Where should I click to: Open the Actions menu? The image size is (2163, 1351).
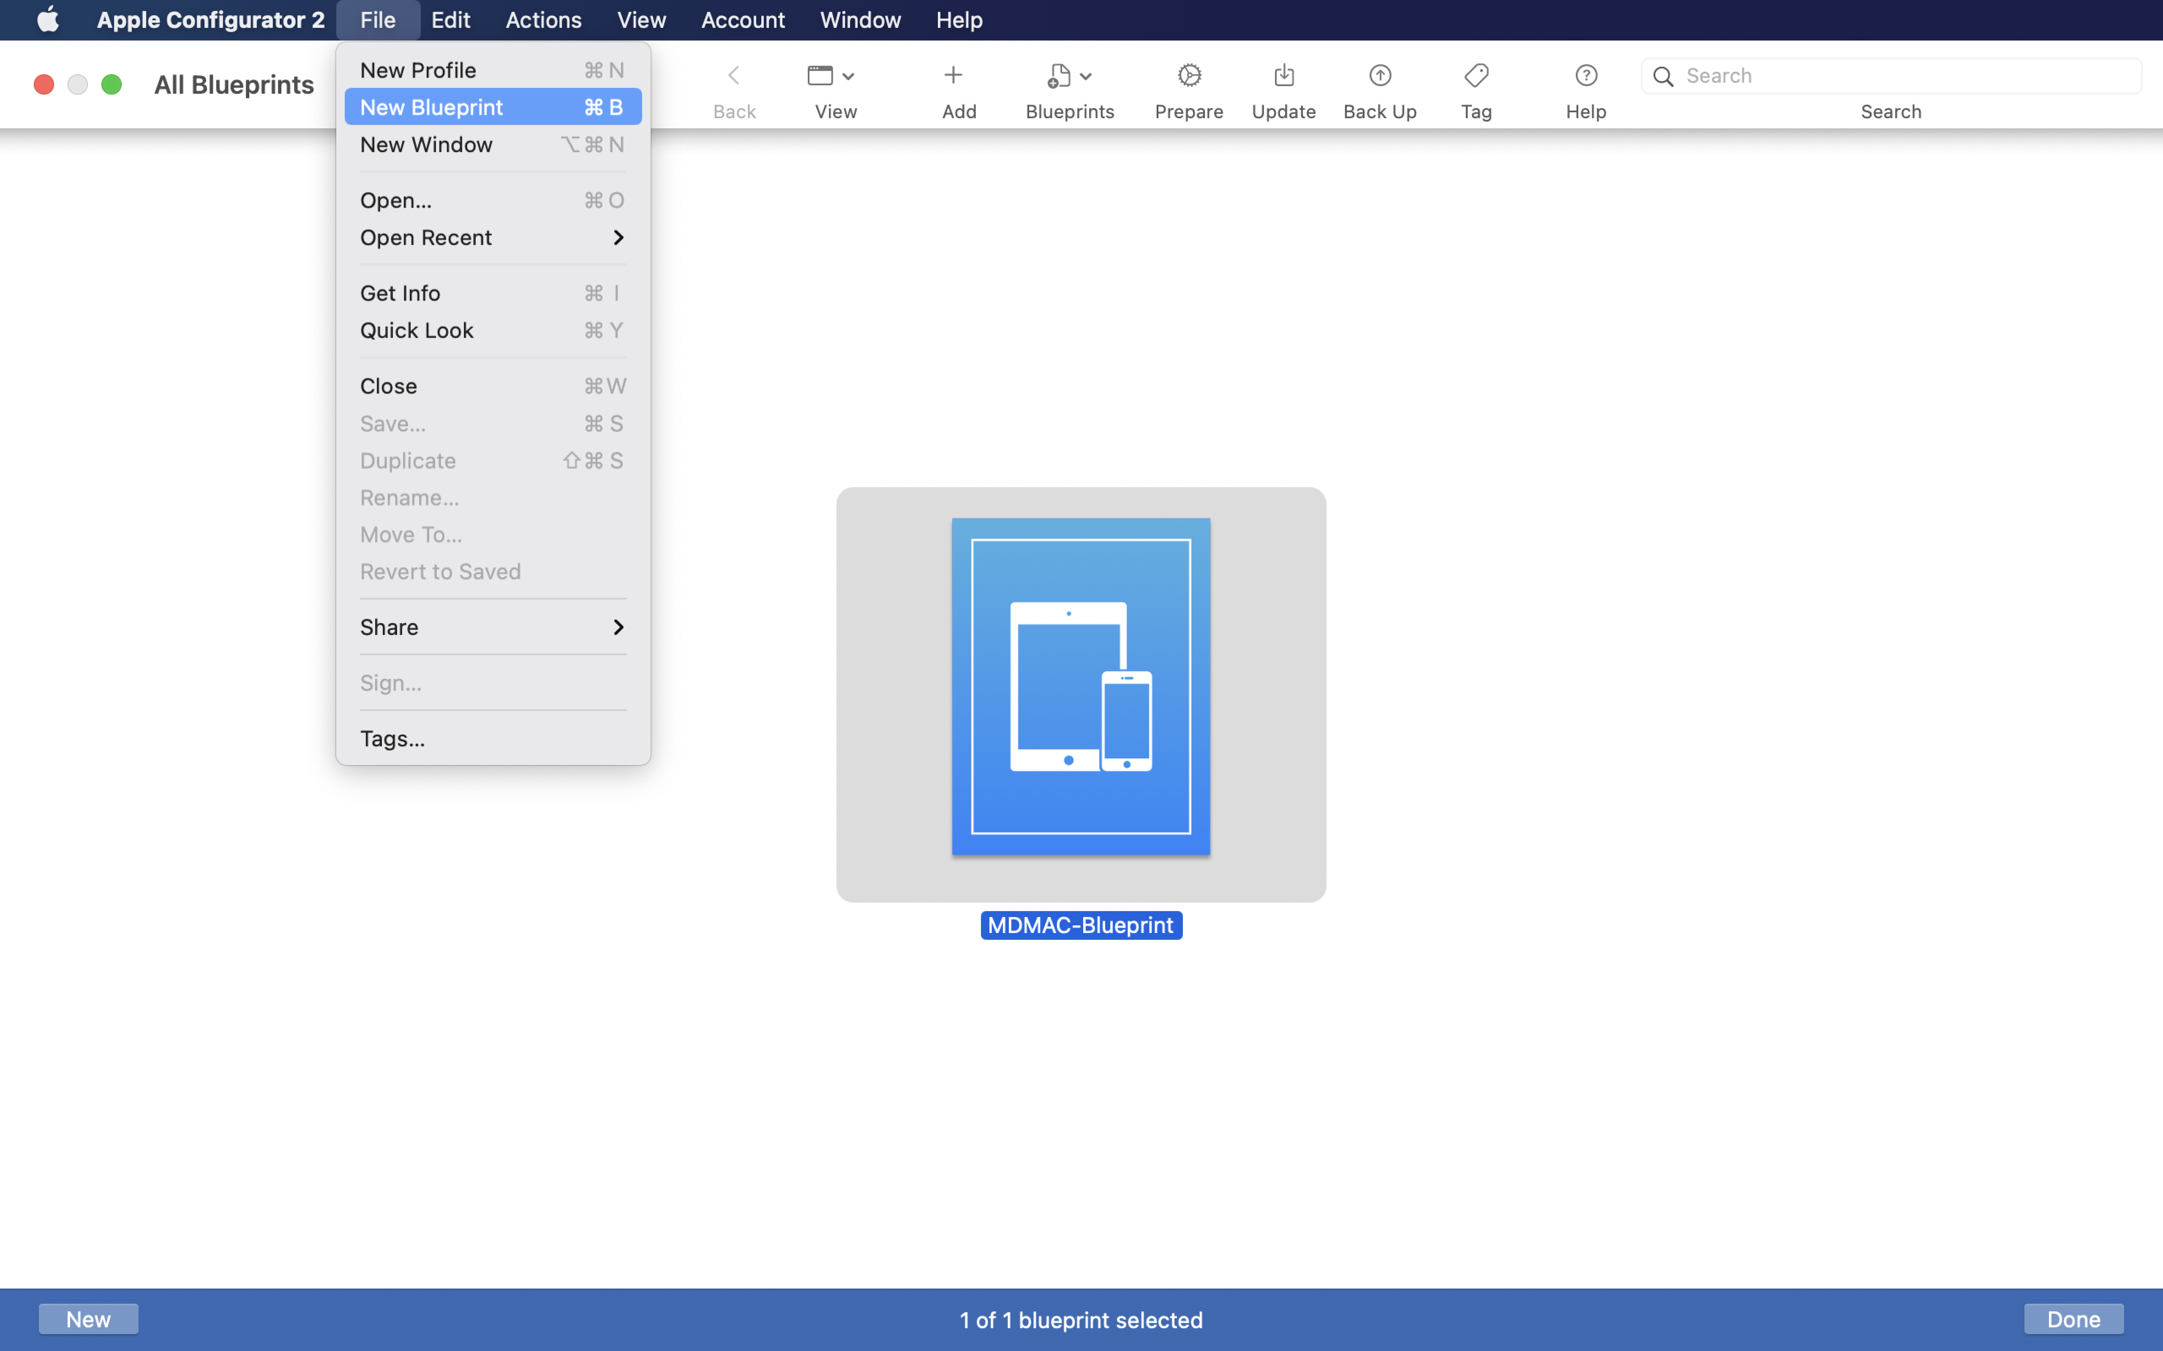(542, 20)
